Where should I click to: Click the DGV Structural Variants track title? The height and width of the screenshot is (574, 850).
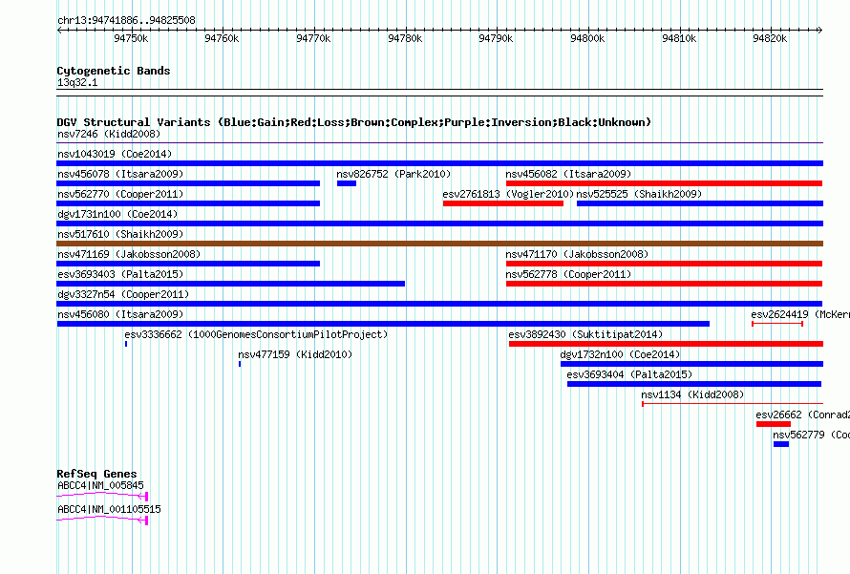tap(354, 122)
